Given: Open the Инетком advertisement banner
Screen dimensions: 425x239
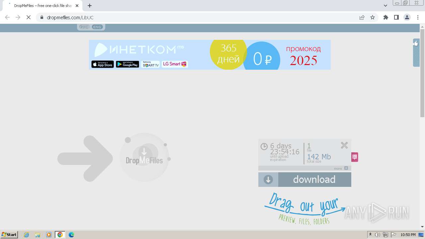Looking at the screenshot, I should (210, 55).
